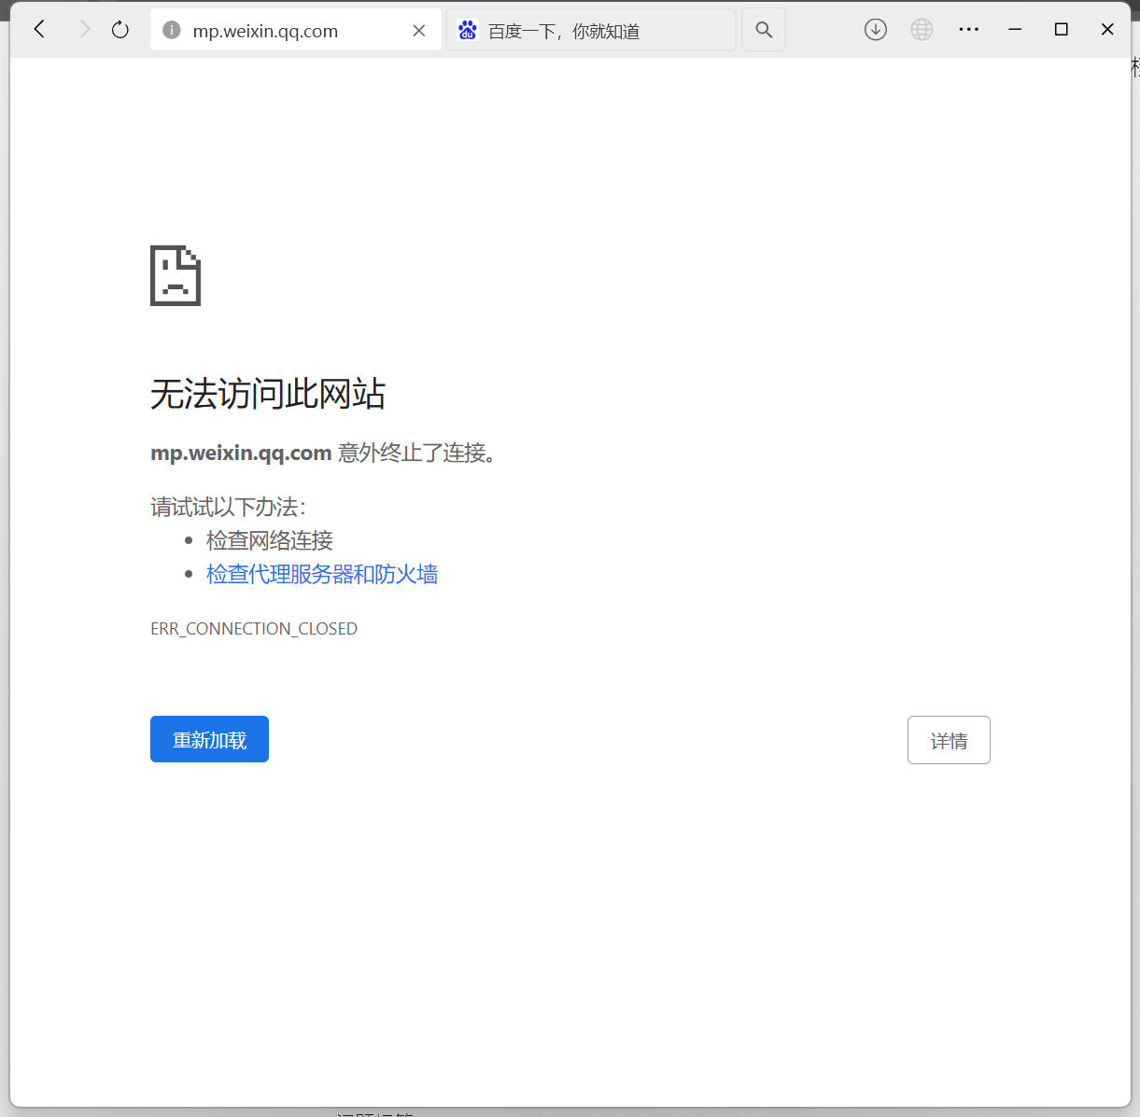Minimize the browser window
The image size is (1140, 1117).
tap(1015, 30)
